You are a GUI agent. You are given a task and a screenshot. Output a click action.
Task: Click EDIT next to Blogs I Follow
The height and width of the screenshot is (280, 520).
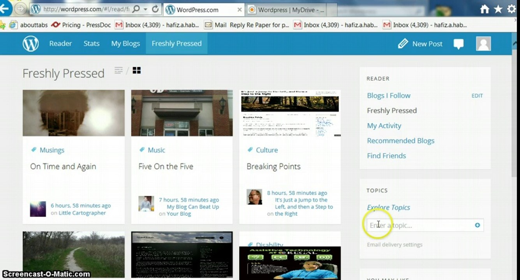477,96
